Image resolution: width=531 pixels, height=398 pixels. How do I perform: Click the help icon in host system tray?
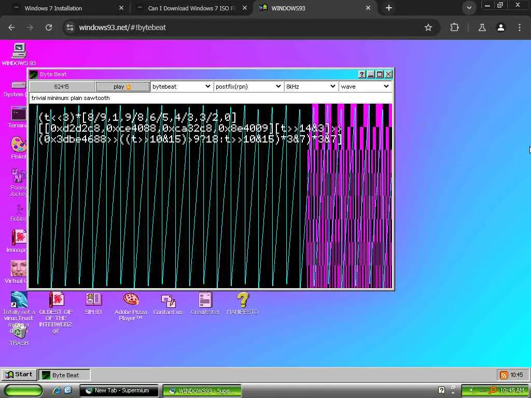442,390
